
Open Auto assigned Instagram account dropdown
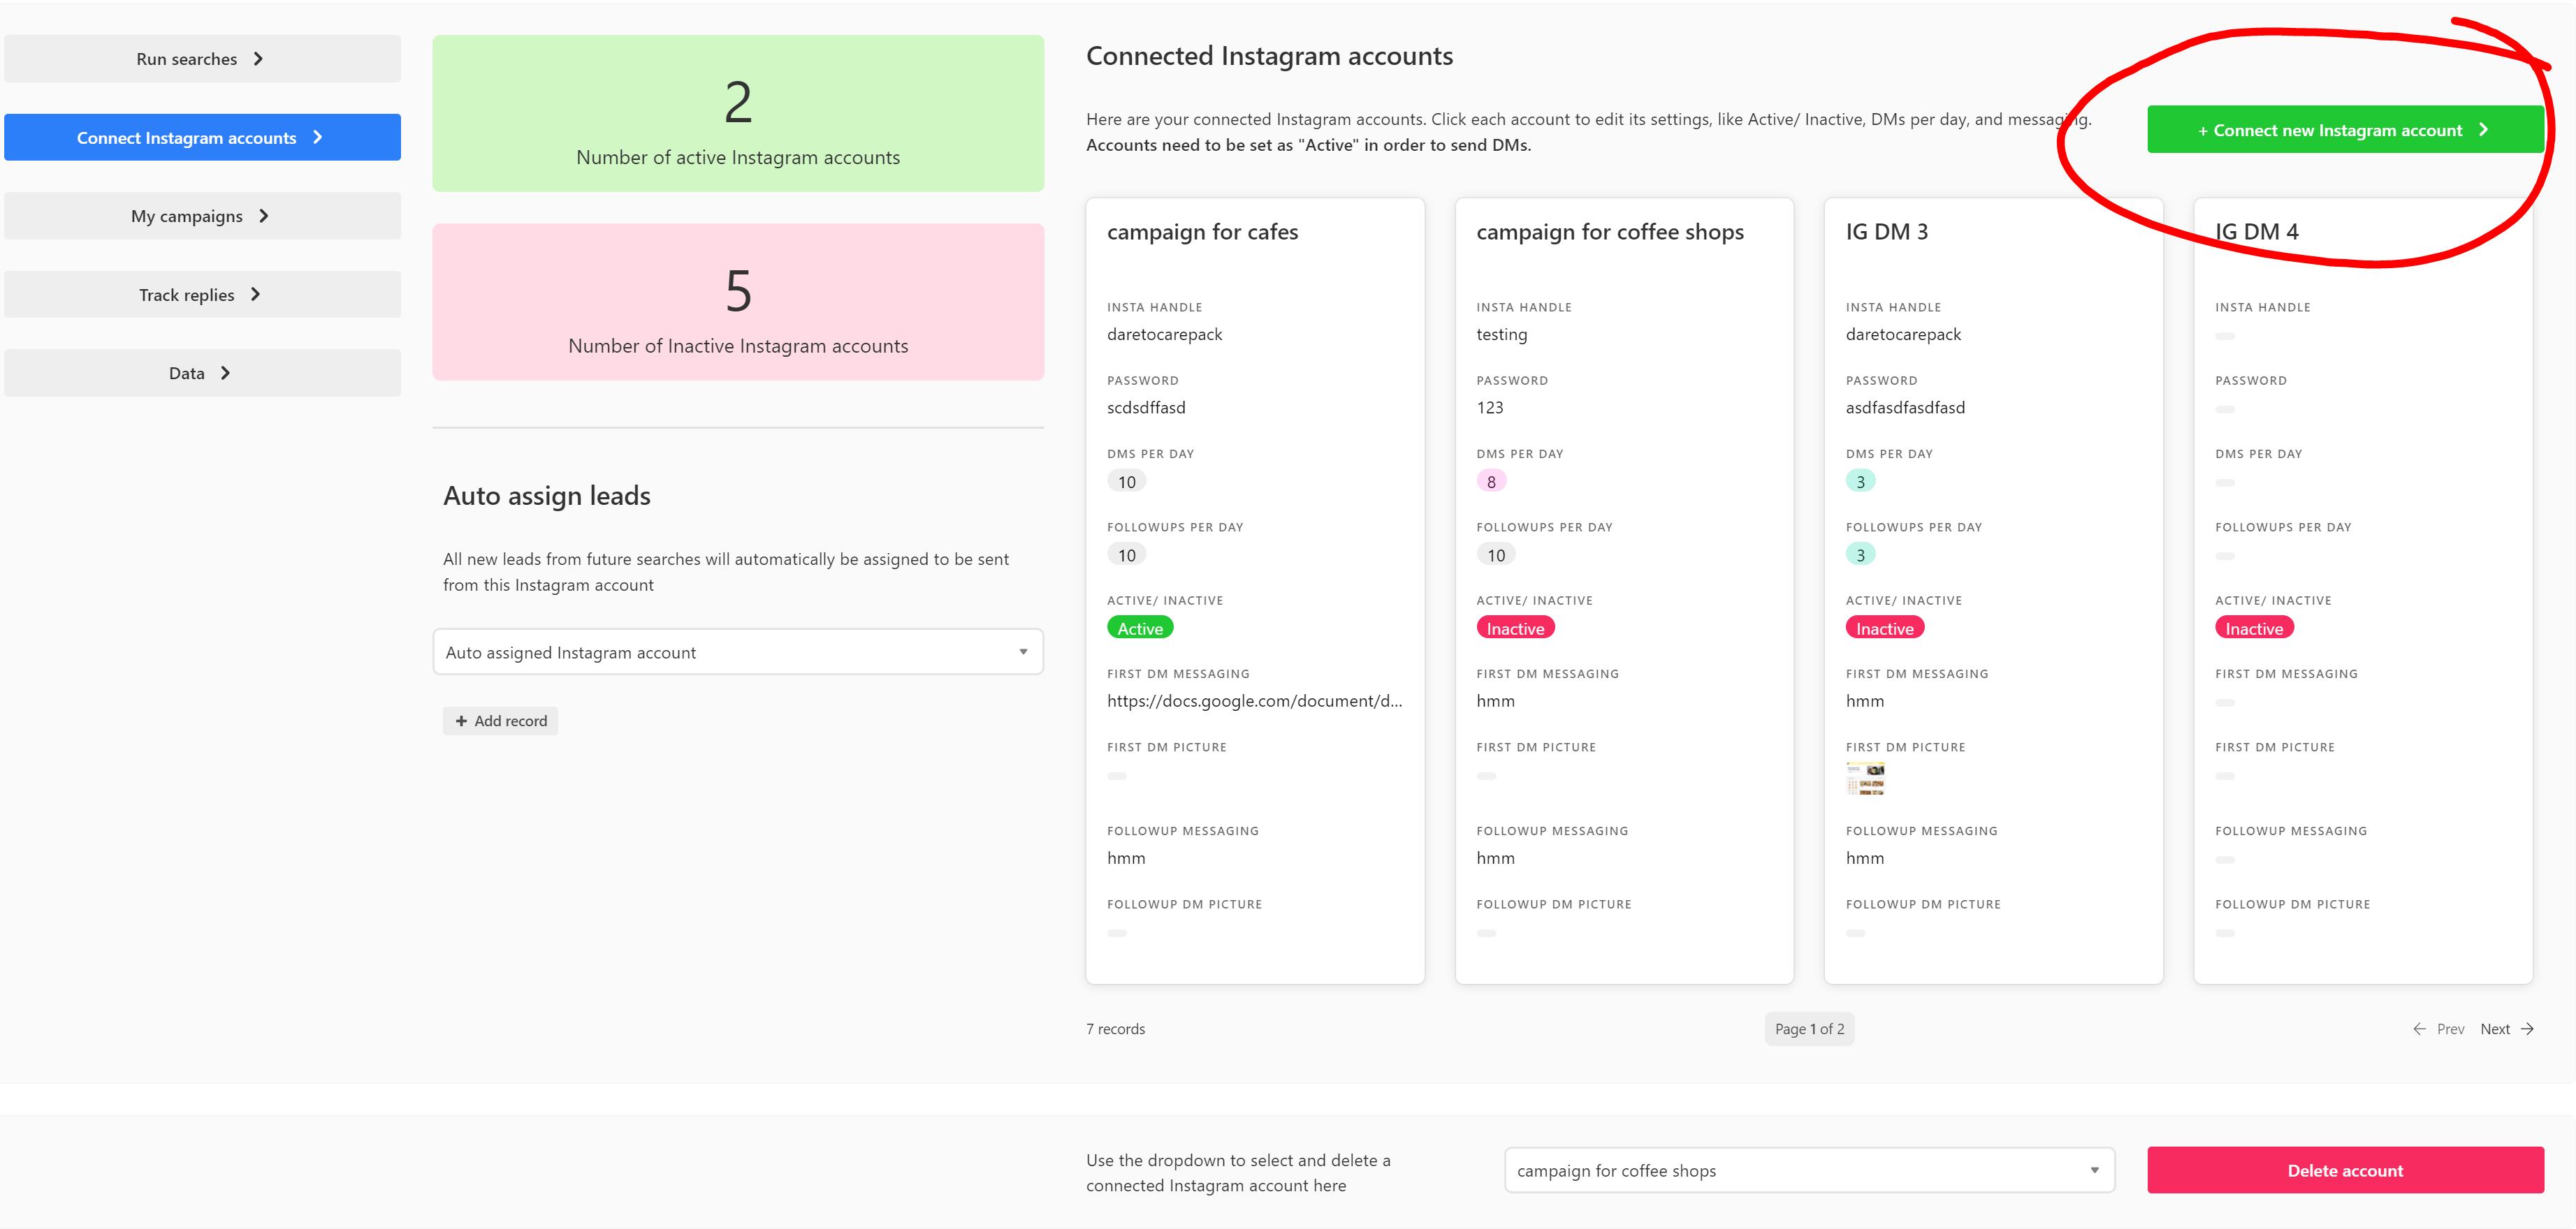point(737,652)
